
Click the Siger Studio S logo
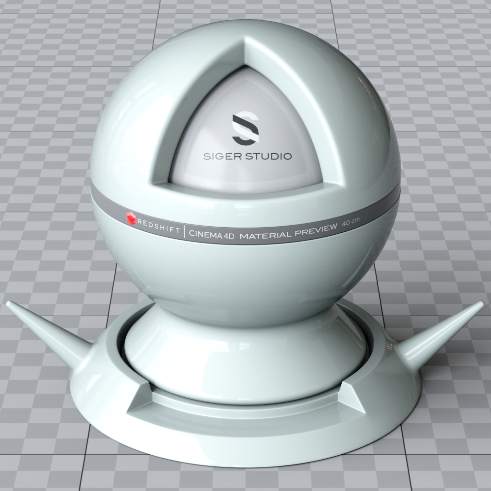point(245,128)
